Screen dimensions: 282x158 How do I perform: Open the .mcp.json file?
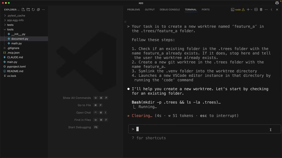click(x=24, y=53)
